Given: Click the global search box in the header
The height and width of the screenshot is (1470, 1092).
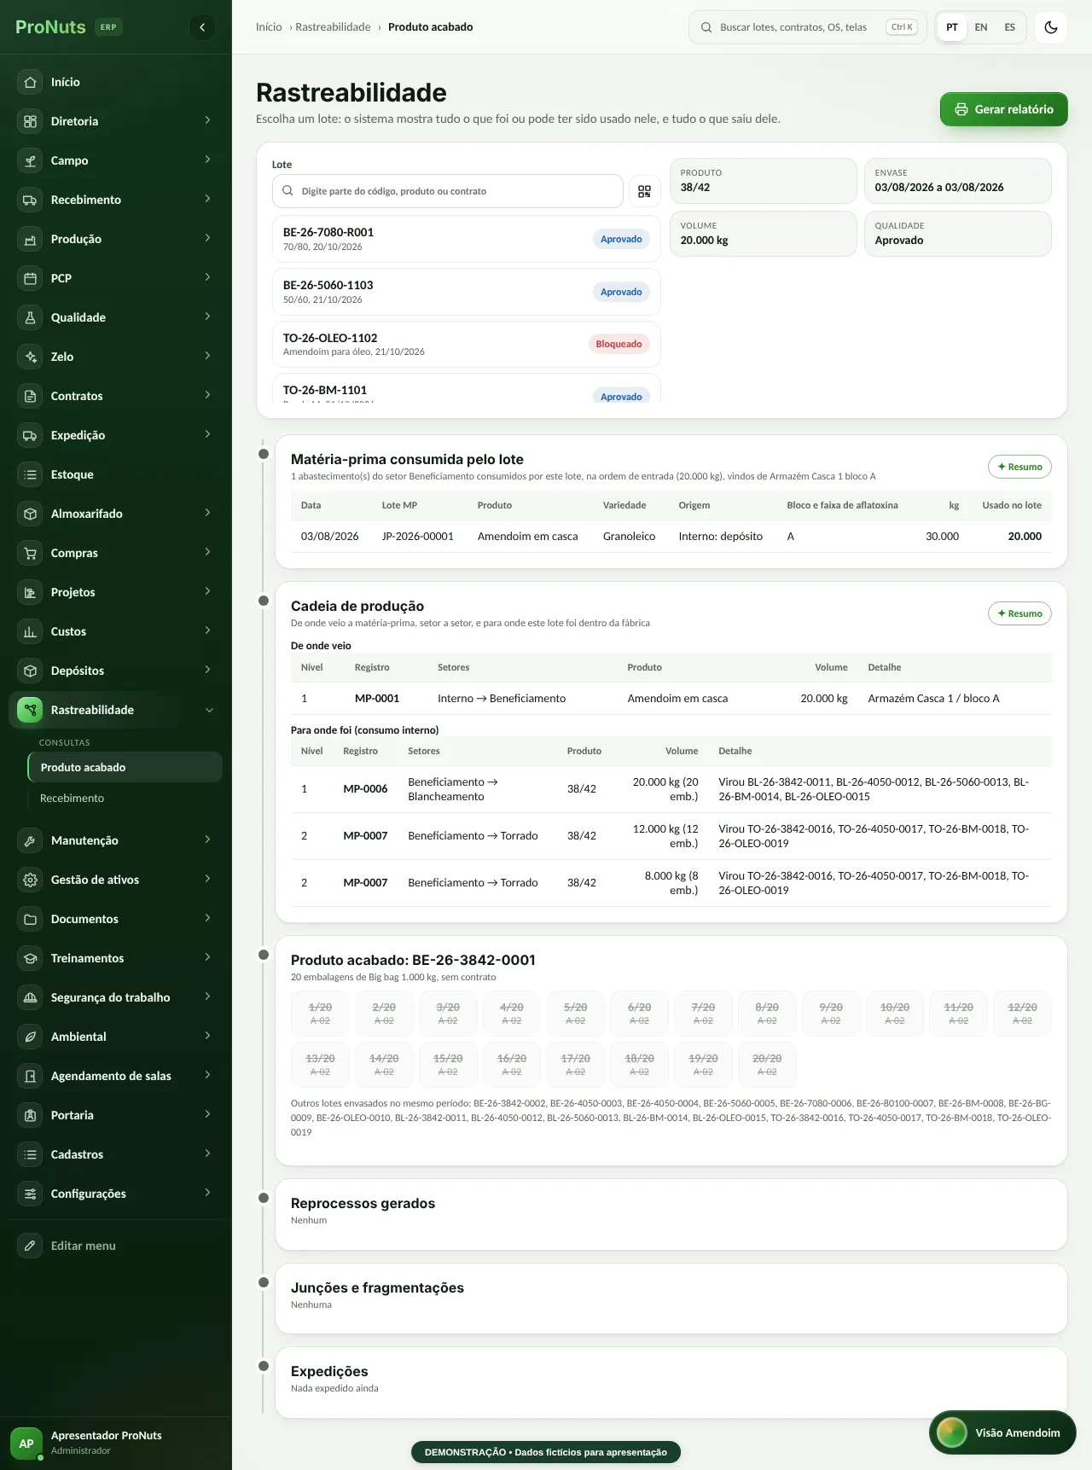Looking at the screenshot, I should tap(807, 27).
